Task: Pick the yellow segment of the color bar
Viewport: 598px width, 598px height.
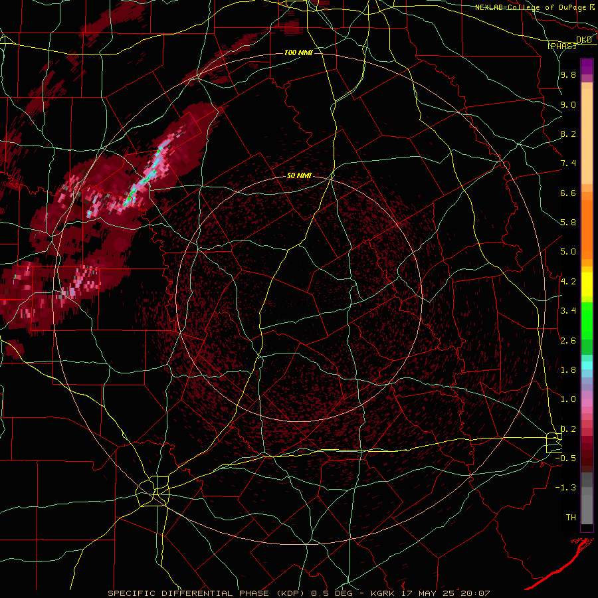Action: tap(587, 284)
